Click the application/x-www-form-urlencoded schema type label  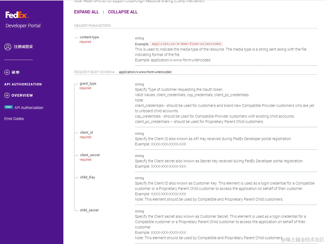[x=145, y=72]
